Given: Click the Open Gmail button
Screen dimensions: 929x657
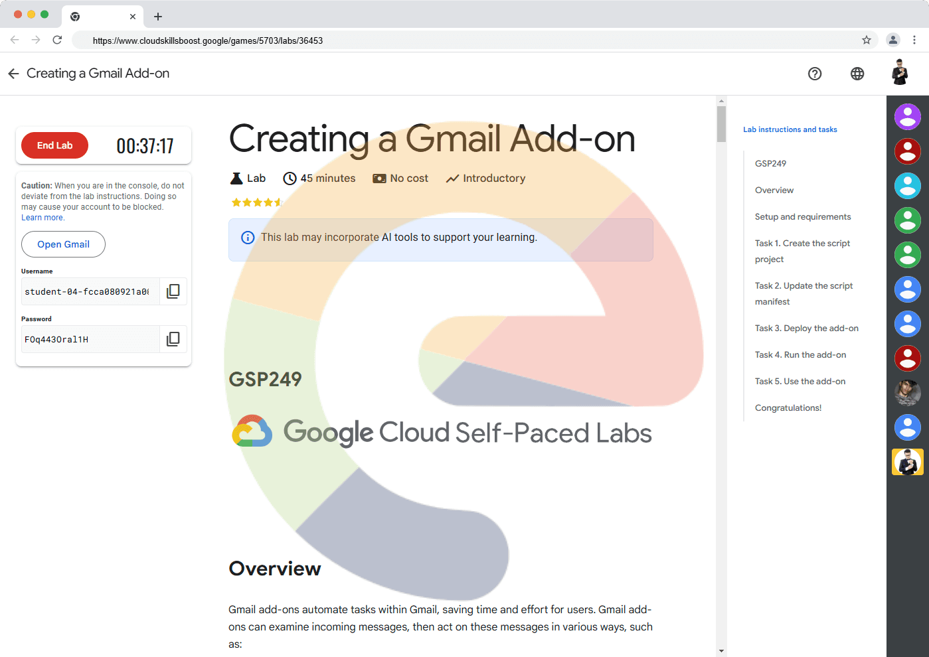Looking at the screenshot, I should click(x=63, y=244).
